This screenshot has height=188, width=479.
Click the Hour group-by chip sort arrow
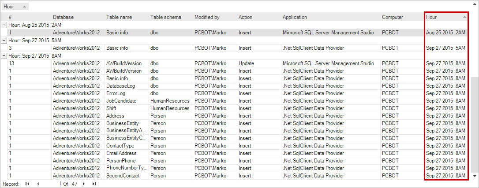(x=24, y=7)
